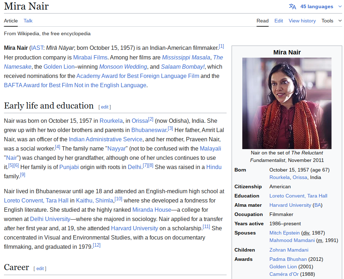Follow the Golden Lion link in intro
Image resolution: width=344 pixels, height=279 pixels.
coord(59,67)
